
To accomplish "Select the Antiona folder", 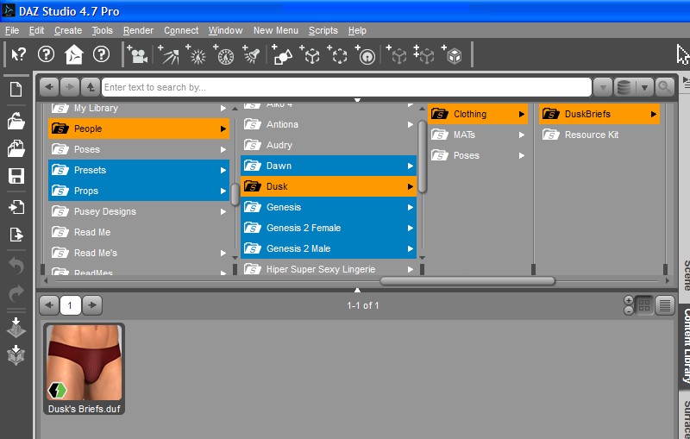I will [329, 124].
